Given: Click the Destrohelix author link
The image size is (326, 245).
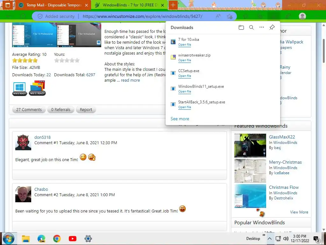Looking at the screenshot, I should [x=284, y=198].
